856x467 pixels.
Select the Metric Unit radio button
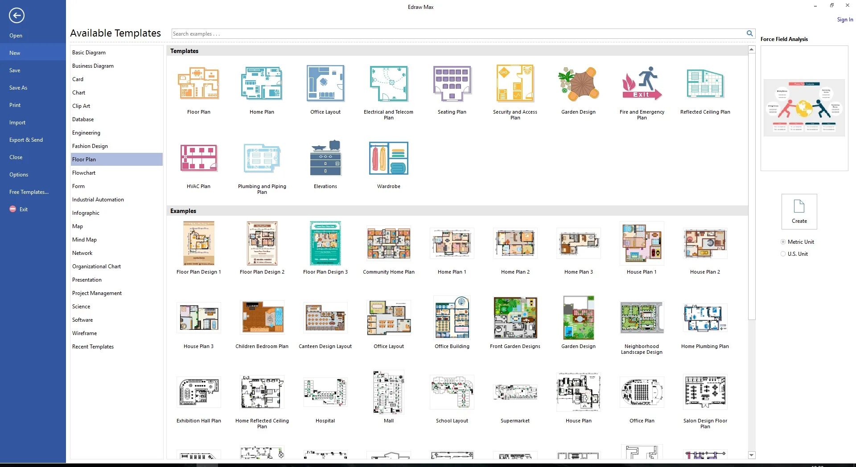[783, 242]
